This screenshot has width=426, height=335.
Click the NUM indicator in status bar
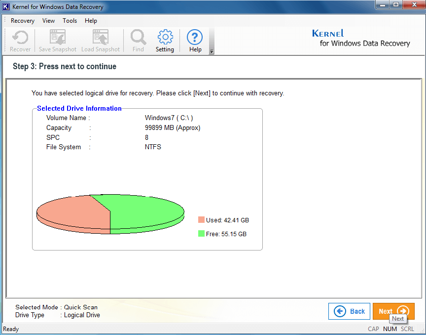click(390, 329)
